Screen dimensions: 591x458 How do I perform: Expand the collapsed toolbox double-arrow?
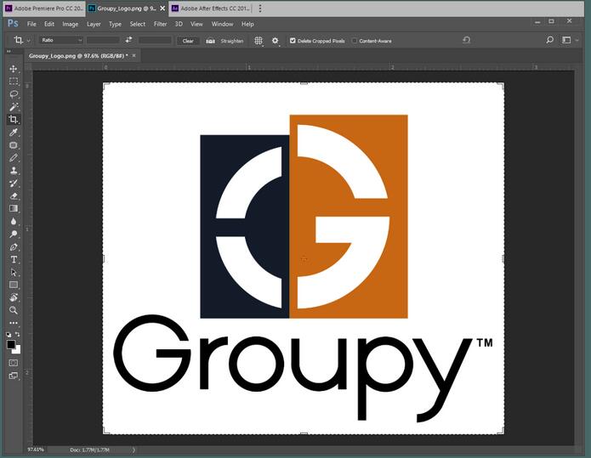click(9, 51)
